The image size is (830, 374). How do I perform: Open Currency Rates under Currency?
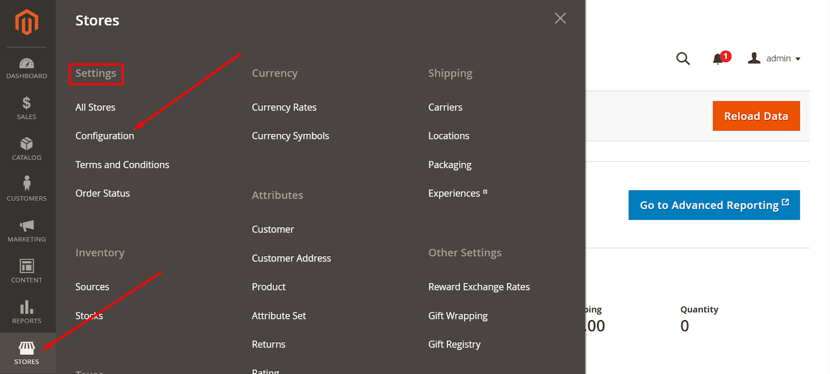[284, 107]
